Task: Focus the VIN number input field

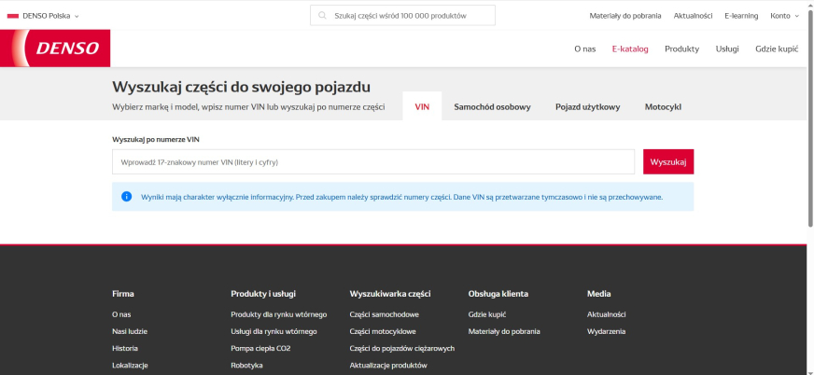Action: 373,162
